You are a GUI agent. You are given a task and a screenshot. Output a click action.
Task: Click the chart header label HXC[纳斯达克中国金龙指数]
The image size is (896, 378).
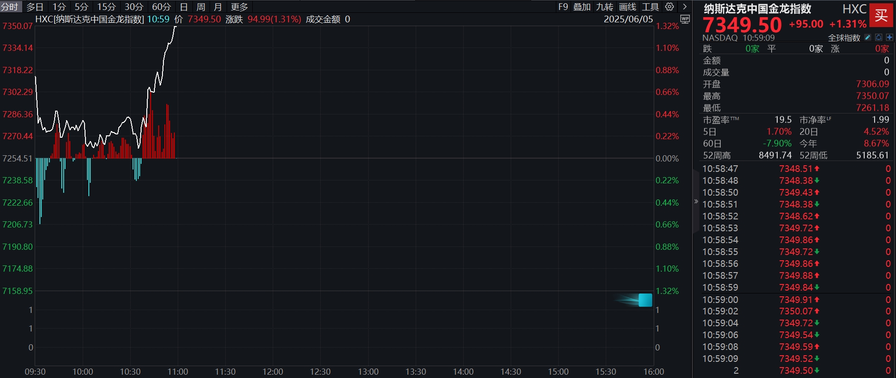90,19
